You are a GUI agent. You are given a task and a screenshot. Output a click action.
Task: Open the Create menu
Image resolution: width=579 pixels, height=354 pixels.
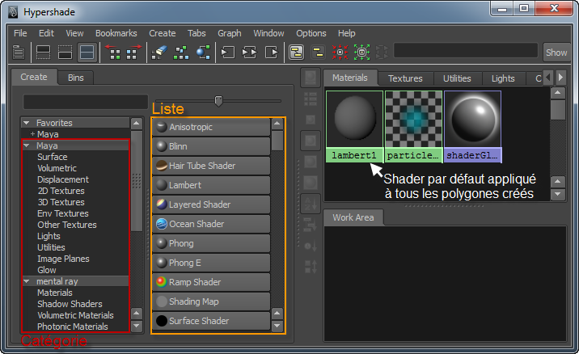(162, 33)
